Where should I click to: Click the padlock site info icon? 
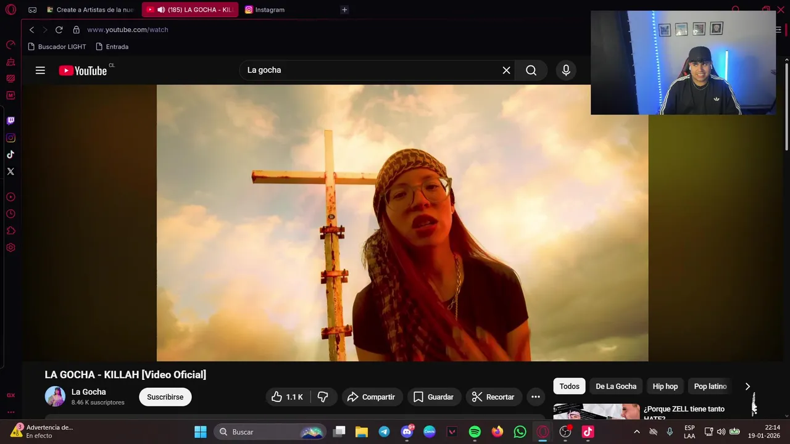(77, 30)
